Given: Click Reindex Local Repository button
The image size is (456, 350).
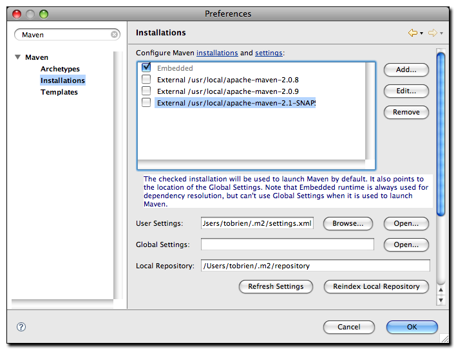Looking at the screenshot, I should click(376, 286).
